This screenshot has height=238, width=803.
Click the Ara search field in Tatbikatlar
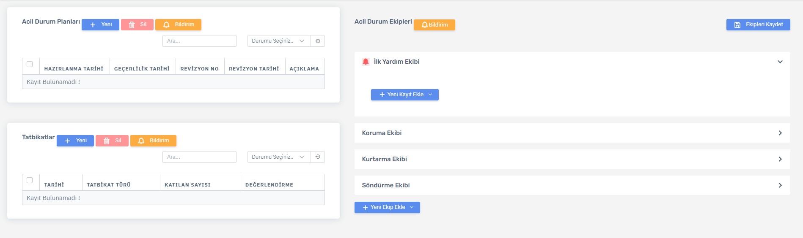(x=199, y=157)
